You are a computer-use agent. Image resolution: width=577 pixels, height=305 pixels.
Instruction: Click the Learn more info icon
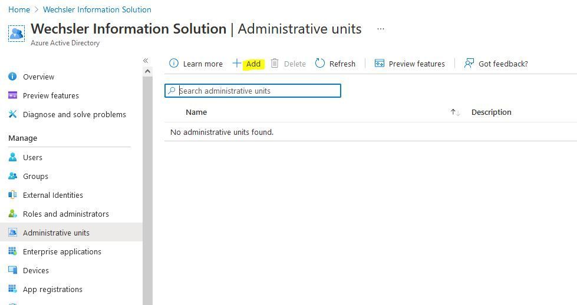pyautogui.click(x=174, y=63)
